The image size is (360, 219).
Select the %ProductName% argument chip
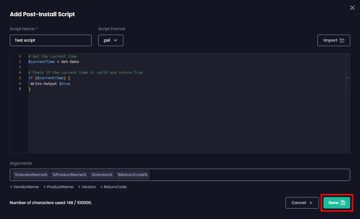(x=69, y=175)
